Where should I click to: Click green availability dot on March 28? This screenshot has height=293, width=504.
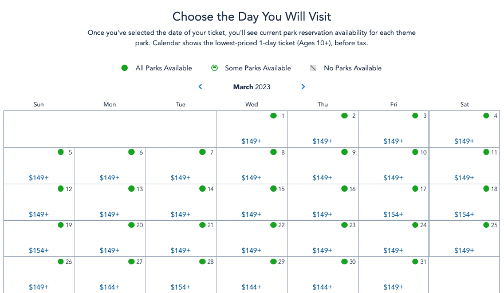[x=202, y=262]
